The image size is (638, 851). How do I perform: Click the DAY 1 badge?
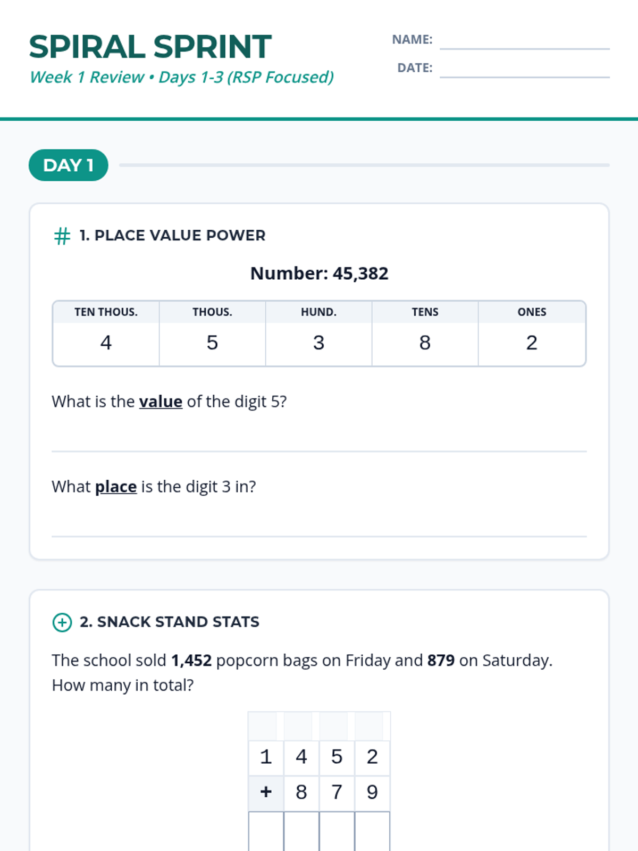69,165
